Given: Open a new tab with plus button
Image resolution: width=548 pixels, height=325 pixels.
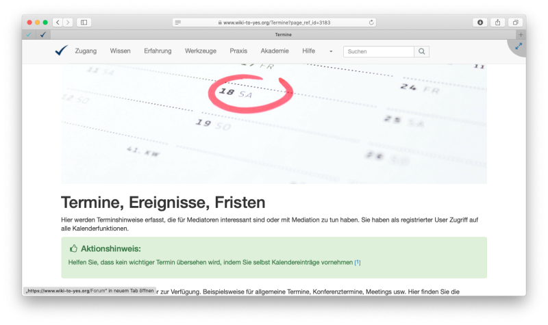Looking at the screenshot, I should point(521,34).
